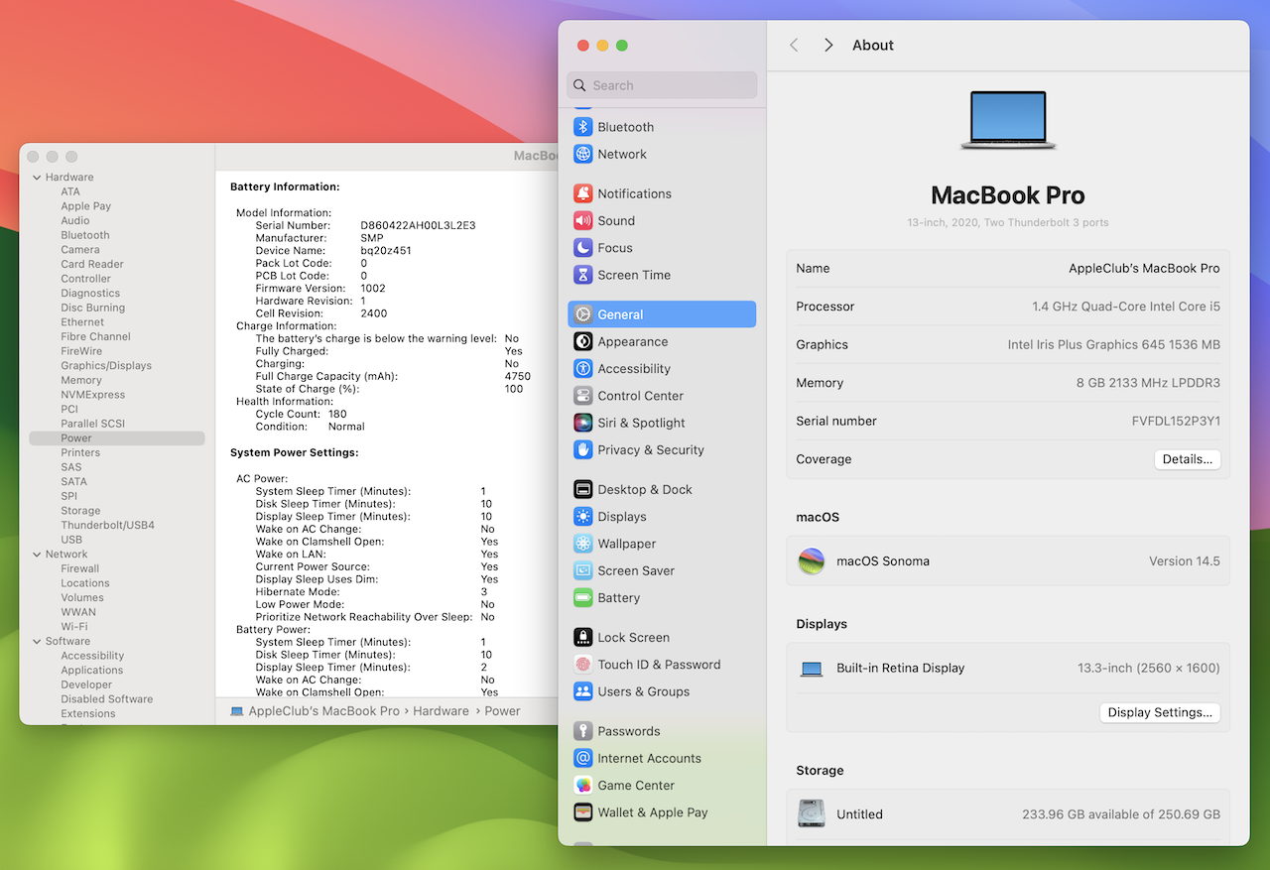This screenshot has width=1270, height=870.
Task: Open Control Center icon in sidebar
Action: [x=583, y=396]
